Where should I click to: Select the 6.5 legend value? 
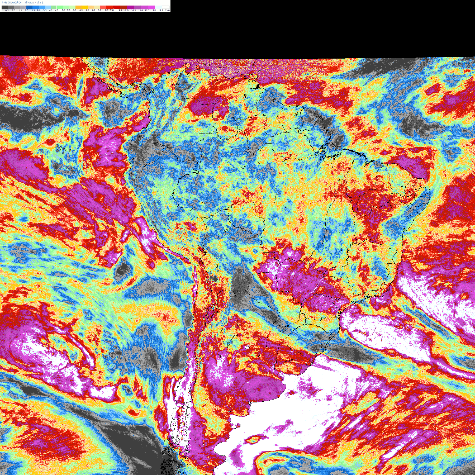coord(81,10)
